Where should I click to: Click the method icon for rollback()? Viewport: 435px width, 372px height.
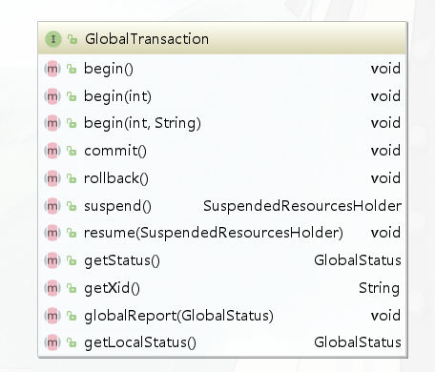pyautogui.click(x=52, y=178)
